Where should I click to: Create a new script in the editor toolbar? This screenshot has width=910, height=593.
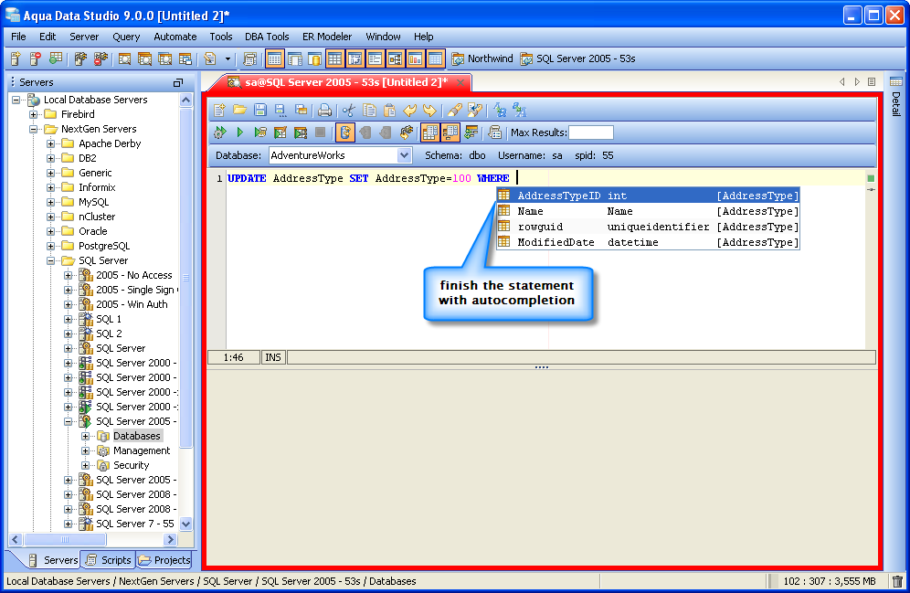(x=219, y=111)
